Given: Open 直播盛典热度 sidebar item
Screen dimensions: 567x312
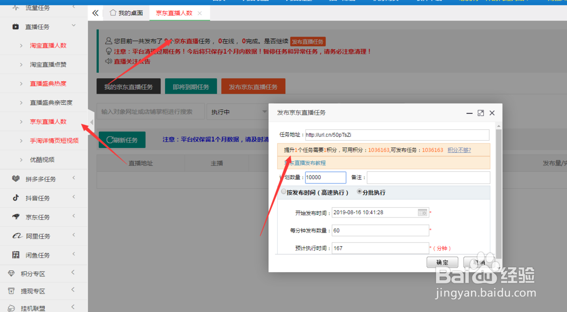Looking at the screenshot, I should click(48, 84).
